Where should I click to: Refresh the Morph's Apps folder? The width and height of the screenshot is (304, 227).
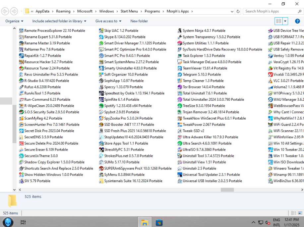click(238, 12)
